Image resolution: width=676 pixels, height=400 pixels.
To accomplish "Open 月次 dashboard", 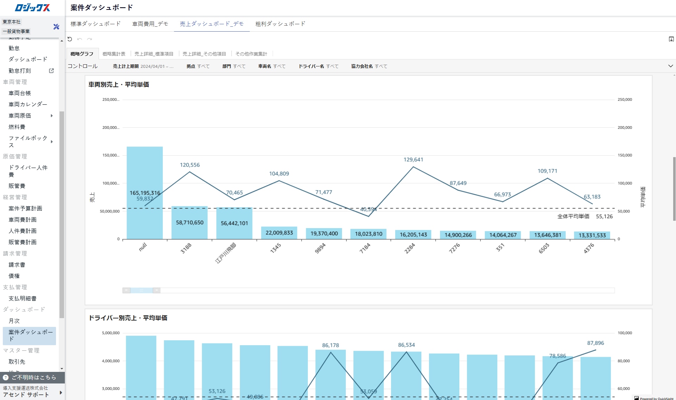I will coord(14,321).
